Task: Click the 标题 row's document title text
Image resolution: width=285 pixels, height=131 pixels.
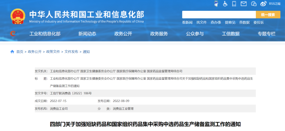Action: point(151,82)
